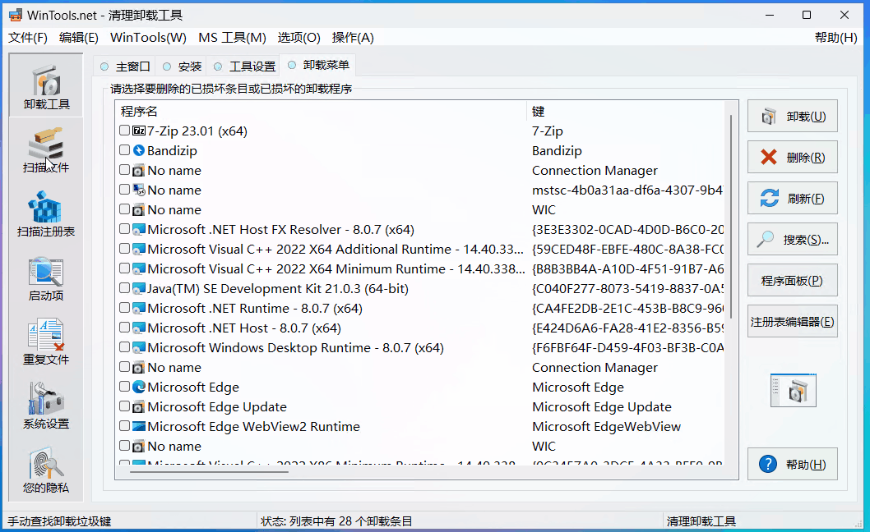
Task: Open the 文件(F) menu
Action: (x=28, y=38)
